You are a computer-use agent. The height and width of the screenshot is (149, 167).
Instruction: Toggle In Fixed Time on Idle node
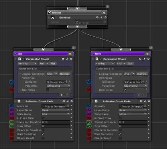43,118
